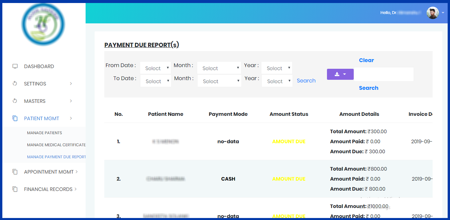Click "AMOUNT DUE" status in row 1

pyautogui.click(x=289, y=142)
